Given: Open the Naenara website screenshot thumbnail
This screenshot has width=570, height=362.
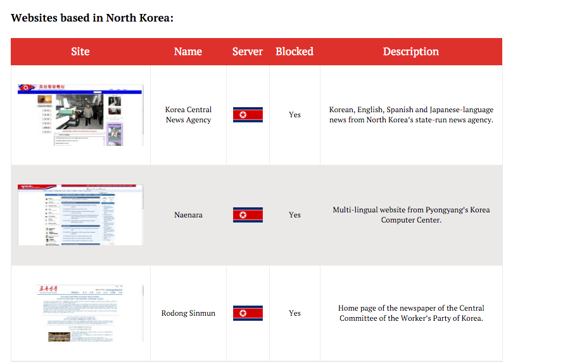Looking at the screenshot, I should pos(80,215).
